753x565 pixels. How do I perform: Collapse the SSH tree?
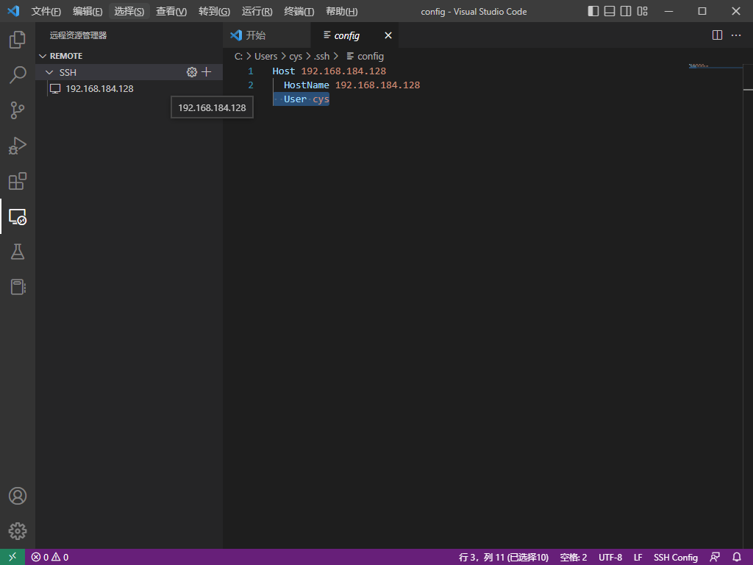(49, 72)
